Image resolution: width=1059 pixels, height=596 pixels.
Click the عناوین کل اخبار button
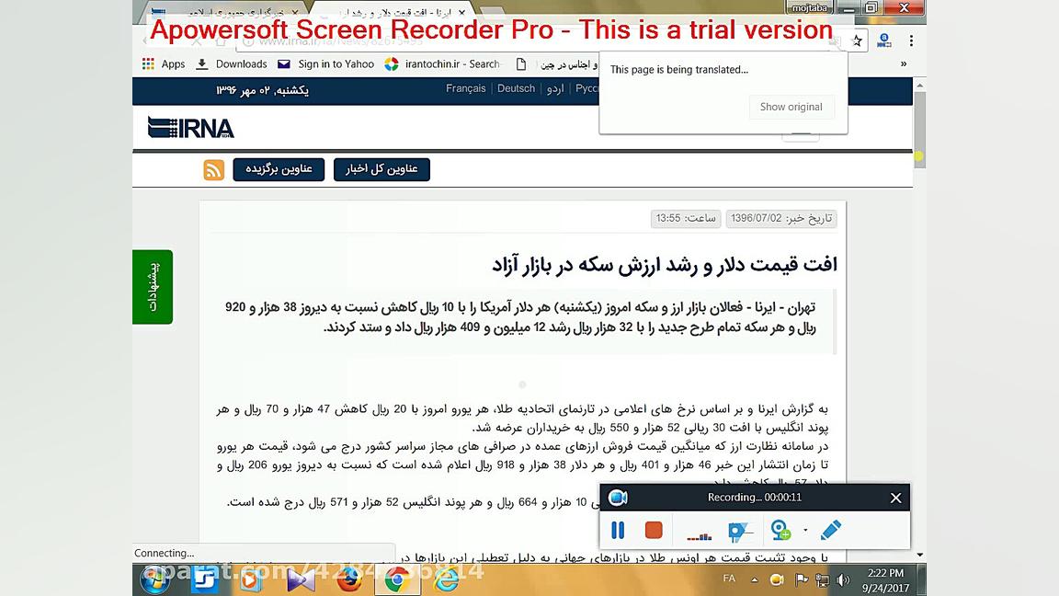[381, 169]
